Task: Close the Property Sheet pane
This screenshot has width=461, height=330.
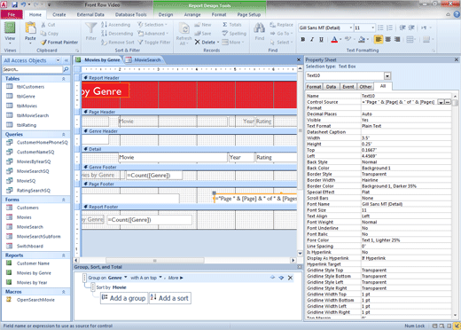Action: coord(457,59)
